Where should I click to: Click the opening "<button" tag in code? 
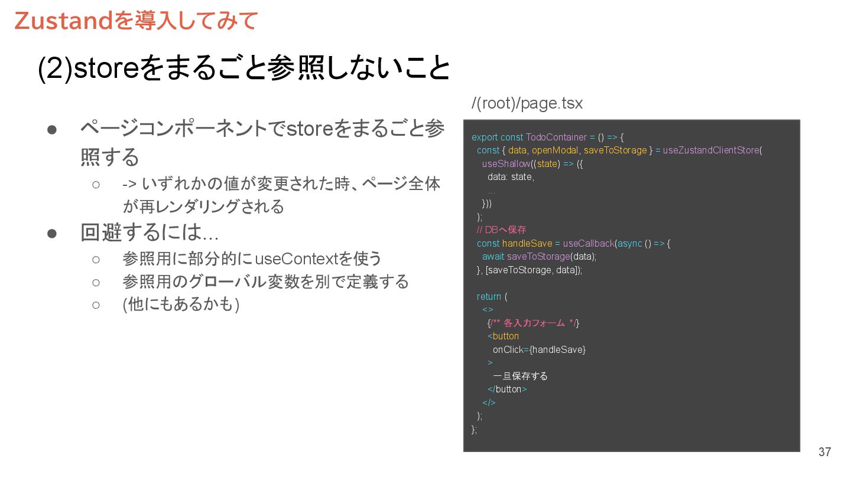503,336
